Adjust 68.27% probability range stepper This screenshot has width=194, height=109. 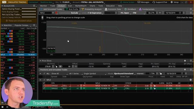[157, 13]
